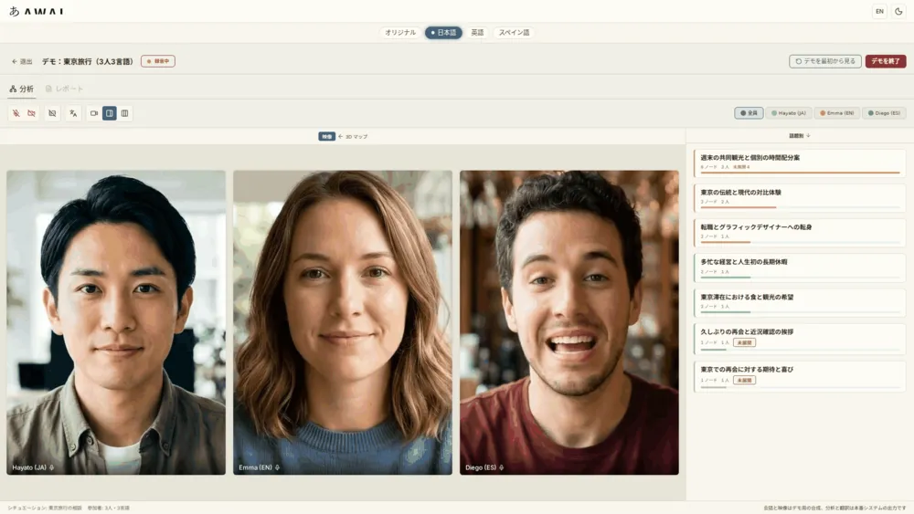The image size is (914, 514).
Task: Click 未展開 badge under 東京での再会 topic
Action: pyautogui.click(x=744, y=380)
